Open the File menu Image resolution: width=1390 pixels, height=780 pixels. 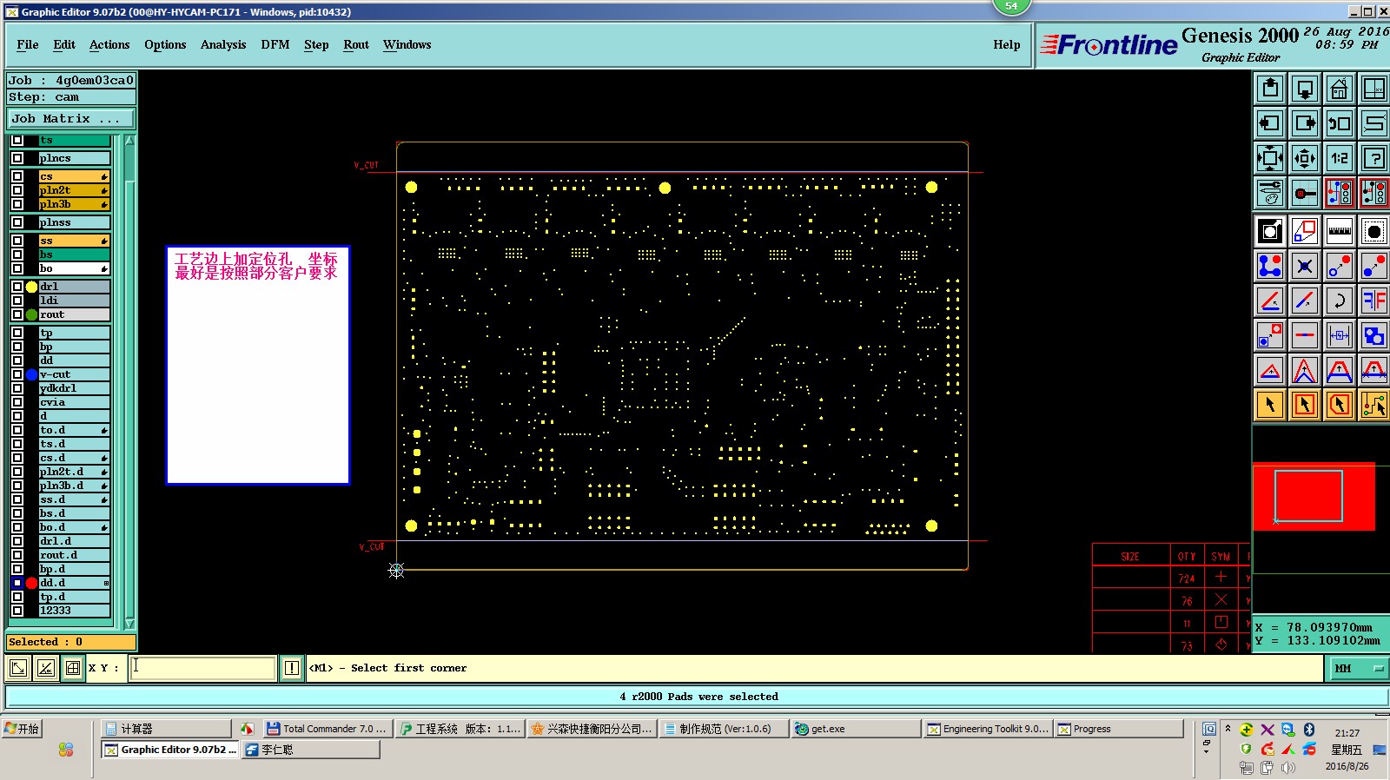coord(28,45)
